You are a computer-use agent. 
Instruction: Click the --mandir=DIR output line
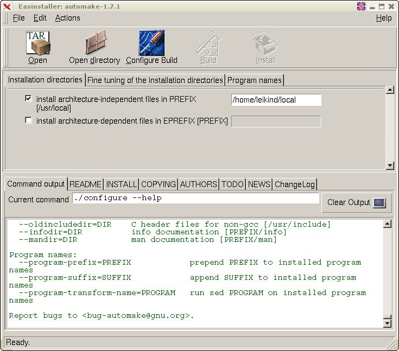click(148, 240)
